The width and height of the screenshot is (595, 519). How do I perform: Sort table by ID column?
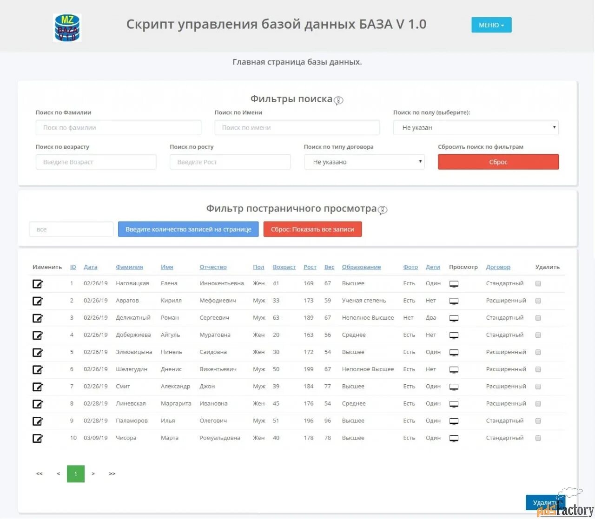click(x=73, y=267)
